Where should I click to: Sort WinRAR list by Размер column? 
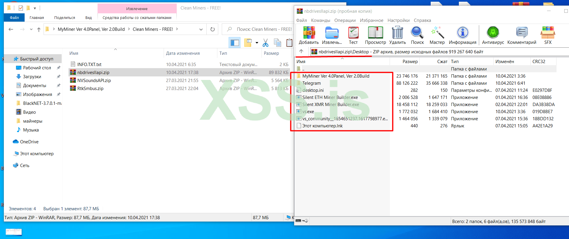point(405,62)
